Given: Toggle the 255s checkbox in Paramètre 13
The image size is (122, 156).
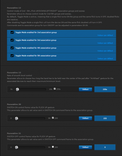Looking at the screenshot, I should coord(55,89).
